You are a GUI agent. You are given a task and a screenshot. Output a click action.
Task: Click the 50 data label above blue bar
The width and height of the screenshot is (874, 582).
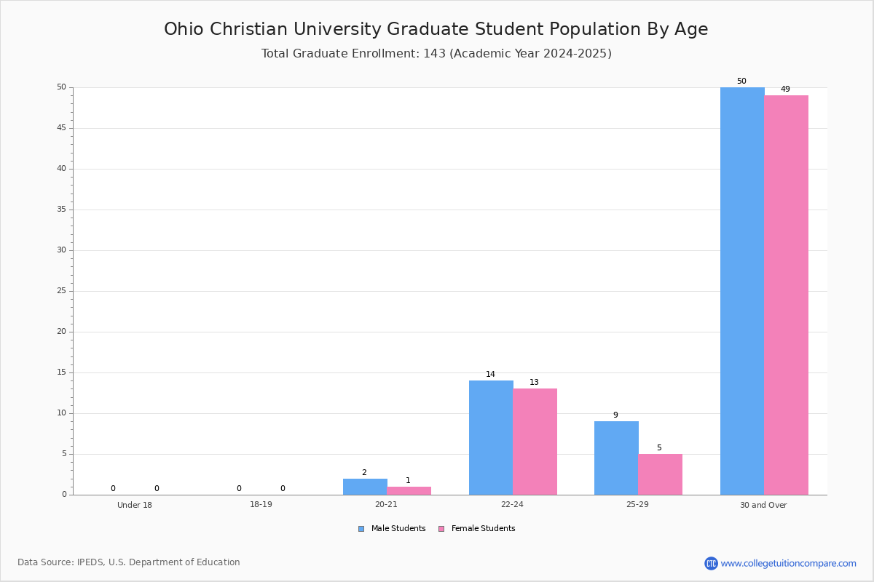[x=741, y=81]
